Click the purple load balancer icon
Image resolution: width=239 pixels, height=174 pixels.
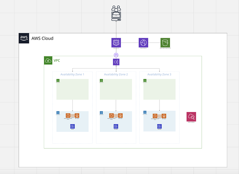point(116,62)
